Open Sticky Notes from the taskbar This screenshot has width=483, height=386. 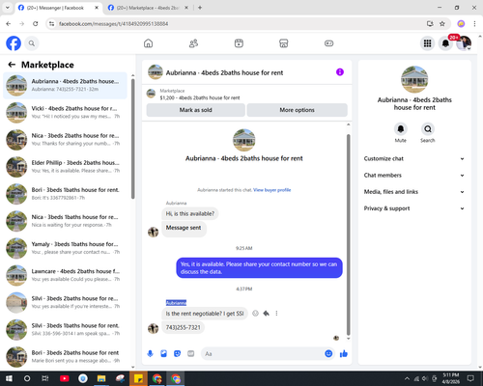(138, 378)
